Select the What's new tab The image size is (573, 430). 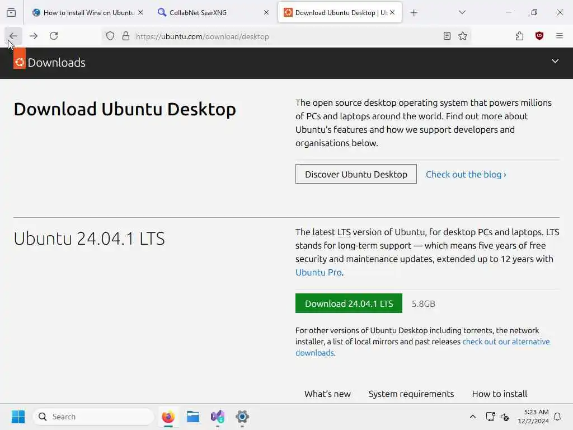tap(327, 394)
